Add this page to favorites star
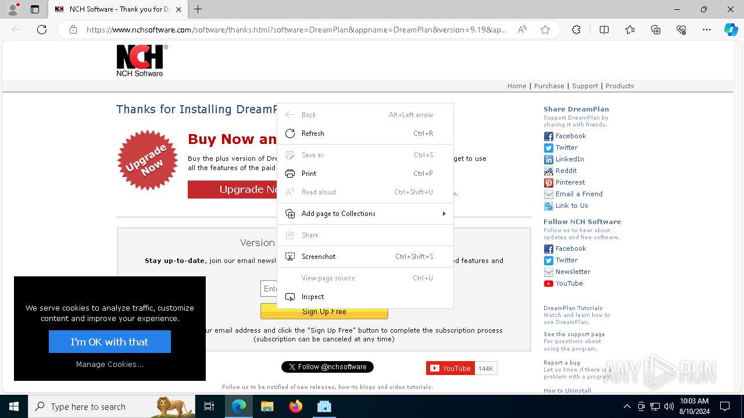This screenshot has height=418, width=744. [545, 30]
